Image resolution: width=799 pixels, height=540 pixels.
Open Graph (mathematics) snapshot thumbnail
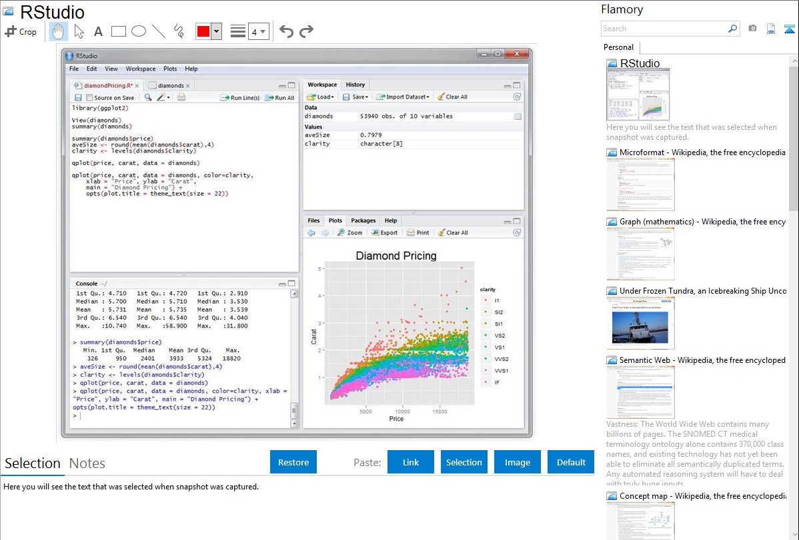click(640, 254)
